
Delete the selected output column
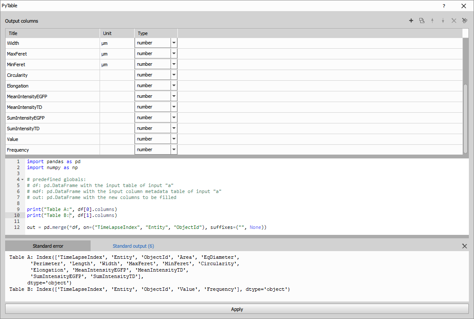453,20
